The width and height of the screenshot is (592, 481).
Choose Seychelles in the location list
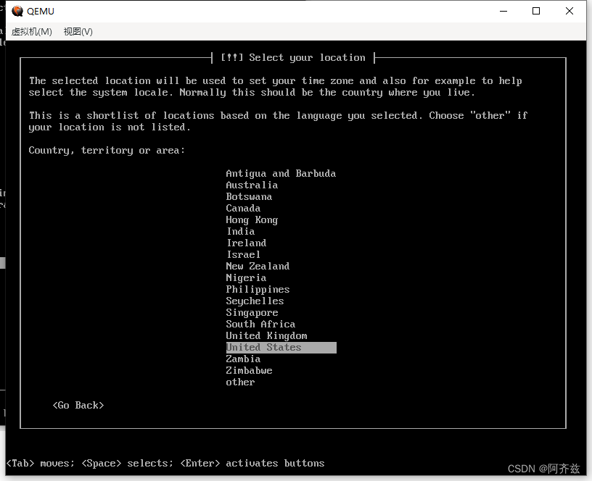click(x=255, y=301)
